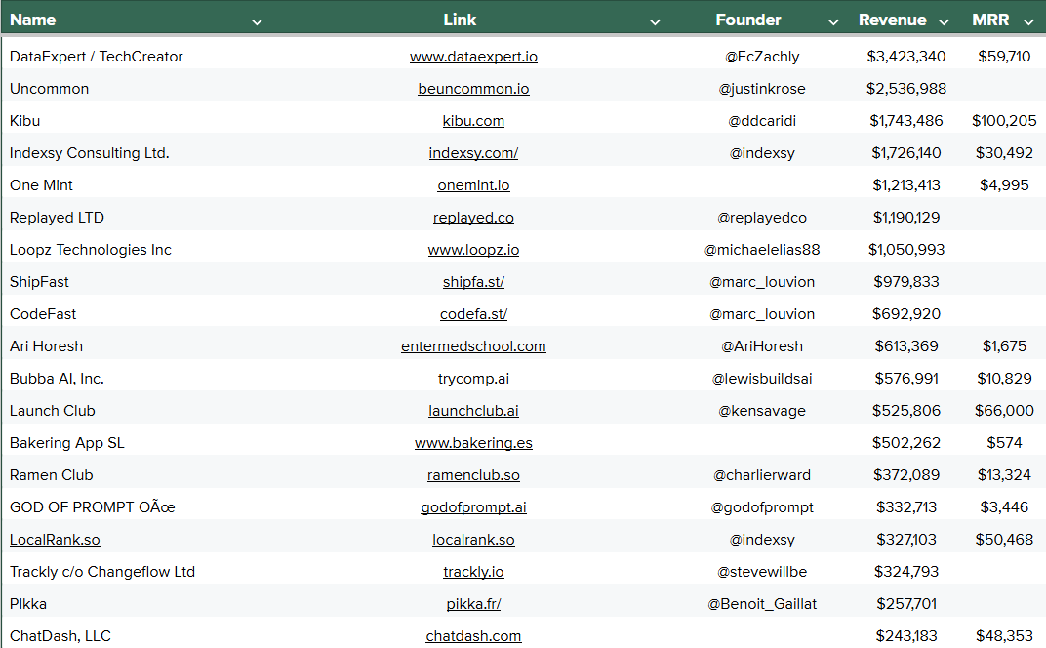Open the pikka.fr/ link
The height and width of the screenshot is (648, 1046).
point(473,603)
